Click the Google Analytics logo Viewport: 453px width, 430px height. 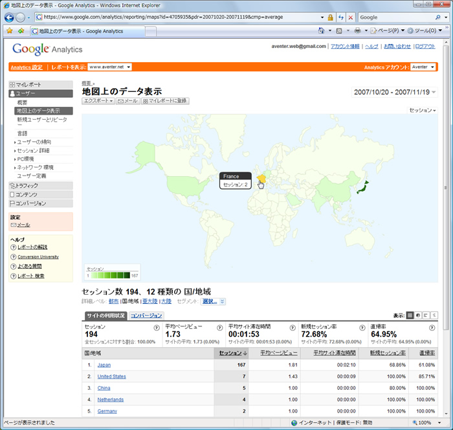pos(47,49)
